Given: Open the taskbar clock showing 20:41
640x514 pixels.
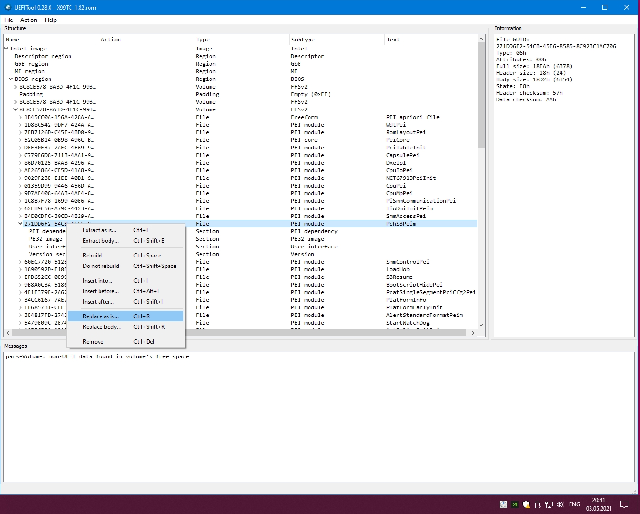Looking at the screenshot, I should pyautogui.click(x=599, y=504).
